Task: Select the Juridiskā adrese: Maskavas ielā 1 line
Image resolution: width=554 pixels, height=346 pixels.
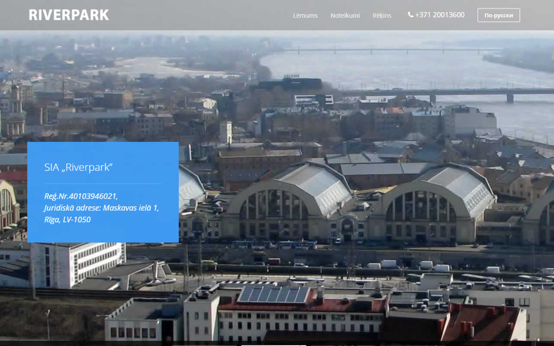Action: tap(102, 208)
